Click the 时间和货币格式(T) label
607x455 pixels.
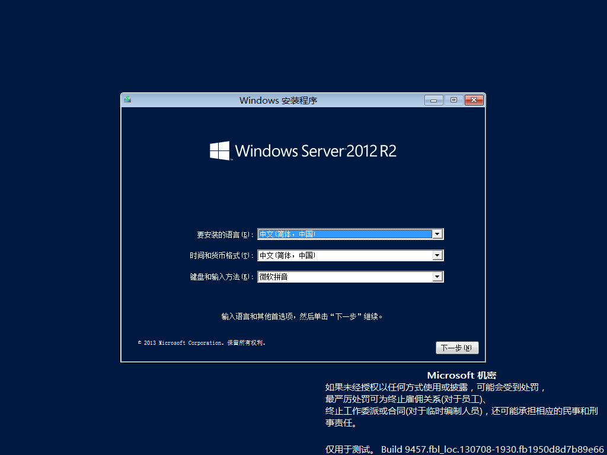pyautogui.click(x=222, y=256)
